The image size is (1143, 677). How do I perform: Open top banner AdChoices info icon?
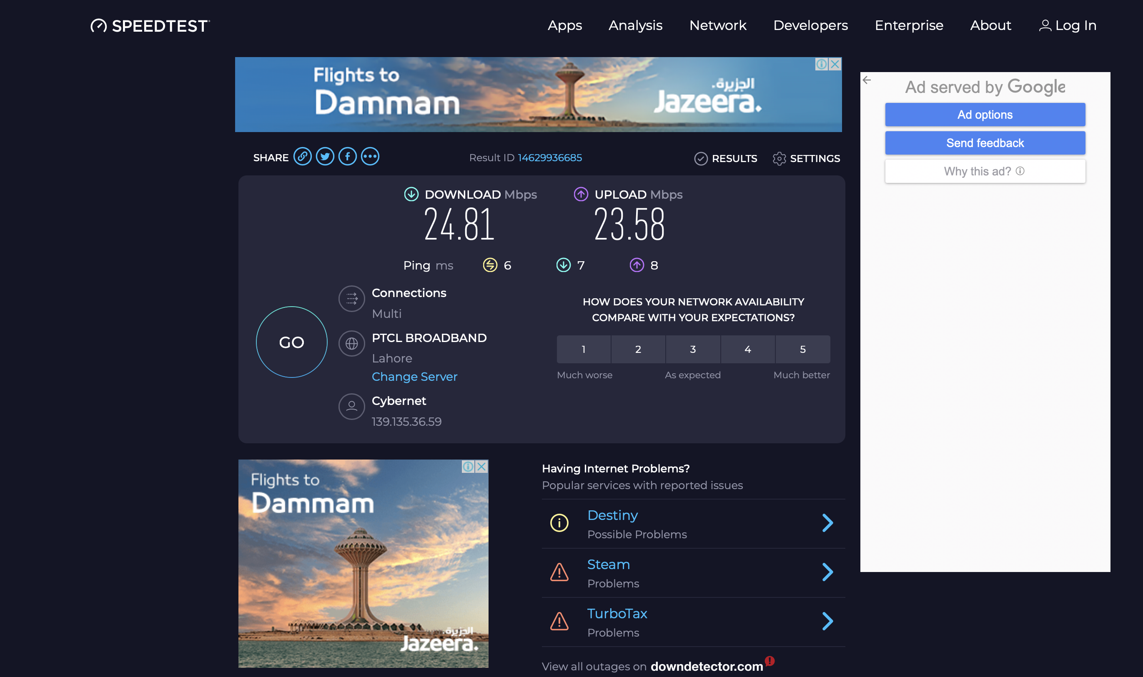click(x=822, y=64)
